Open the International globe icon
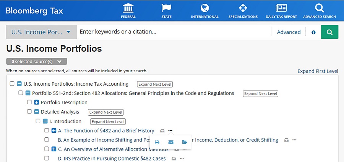 click(205, 8)
